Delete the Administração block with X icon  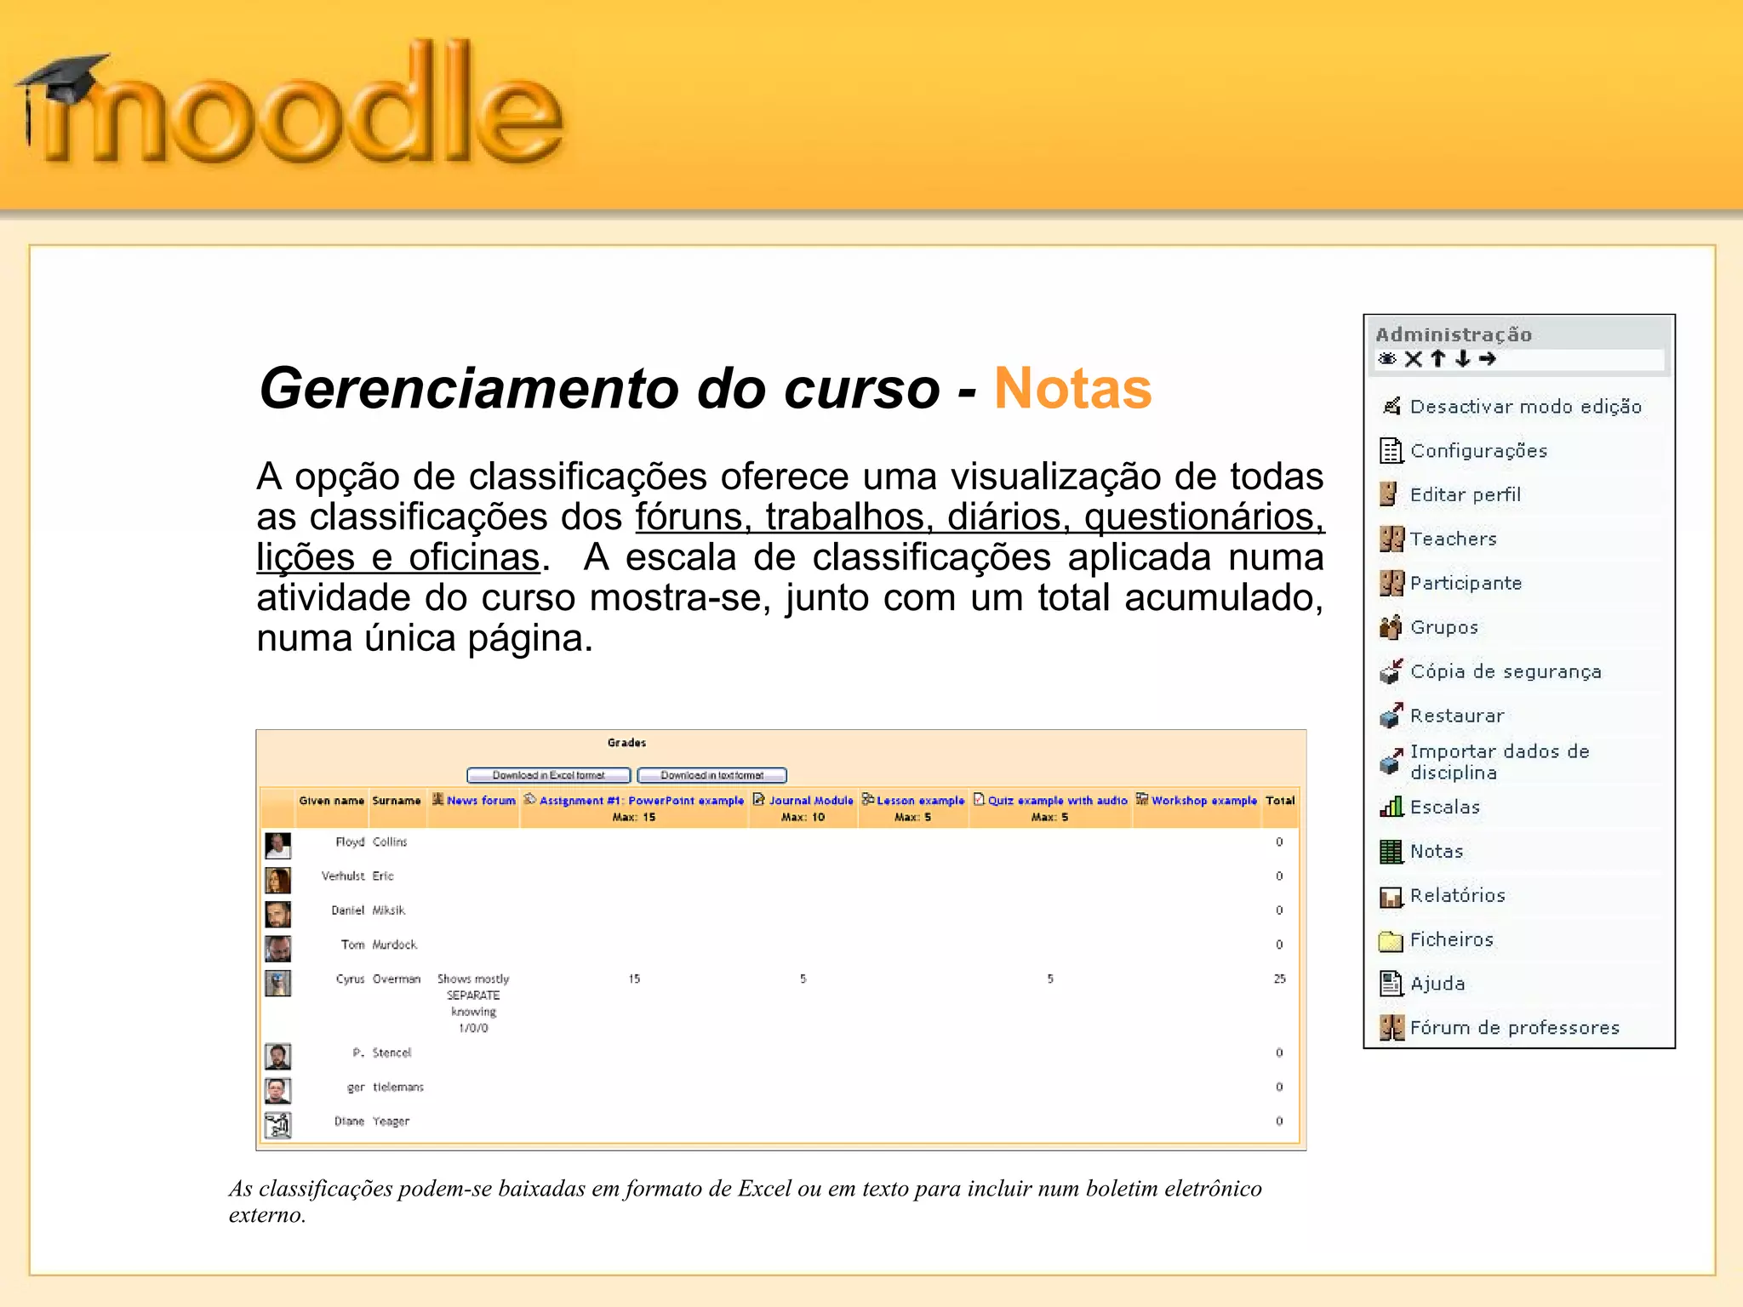1414,359
